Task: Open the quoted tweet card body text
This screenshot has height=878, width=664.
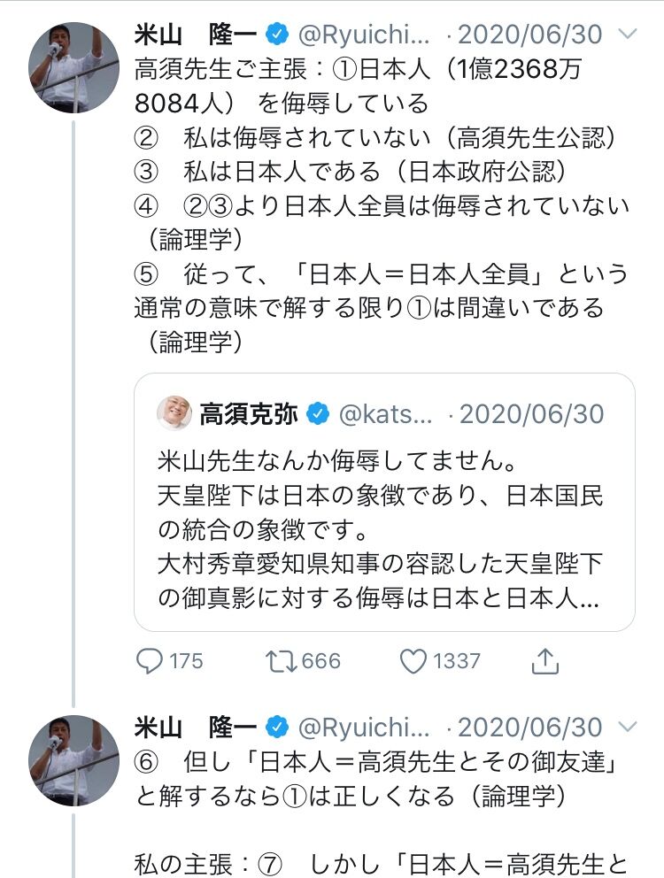Action: coord(381,531)
